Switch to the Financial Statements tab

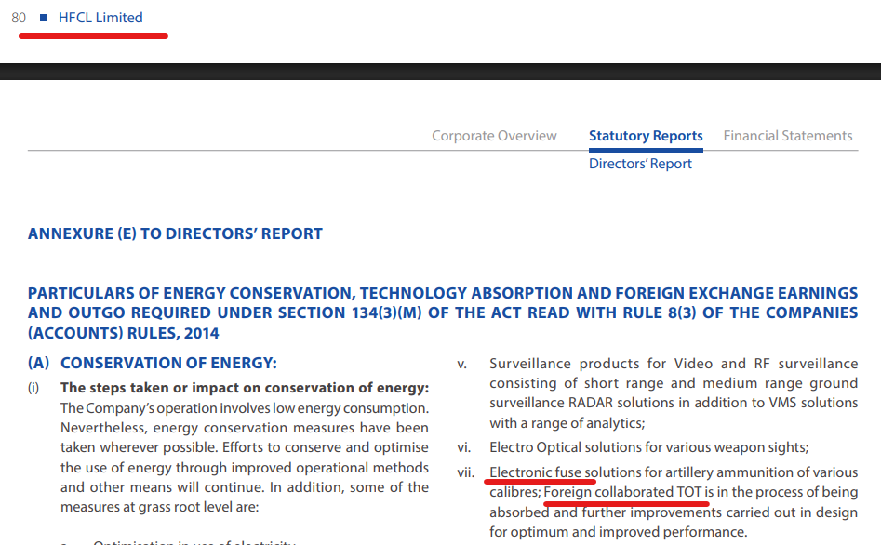[x=788, y=136]
